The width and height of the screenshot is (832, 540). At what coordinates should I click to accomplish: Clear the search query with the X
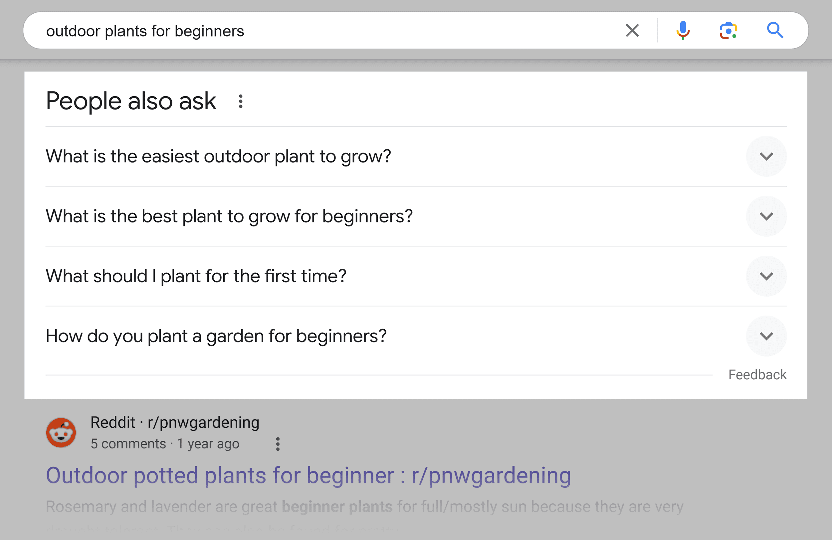click(632, 30)
